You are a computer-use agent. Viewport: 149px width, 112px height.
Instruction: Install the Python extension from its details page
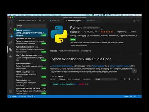[73, 40]
